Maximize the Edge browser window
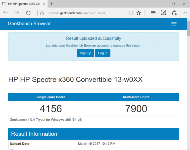The height and width of the screenshot is (150, 190). tap(173, 4)
